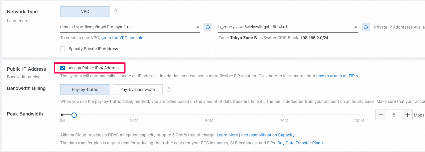This screenshot has height=152, width=425.
Task: Open the vSwitch dropdown b_zone
Action: coord(288,27)
